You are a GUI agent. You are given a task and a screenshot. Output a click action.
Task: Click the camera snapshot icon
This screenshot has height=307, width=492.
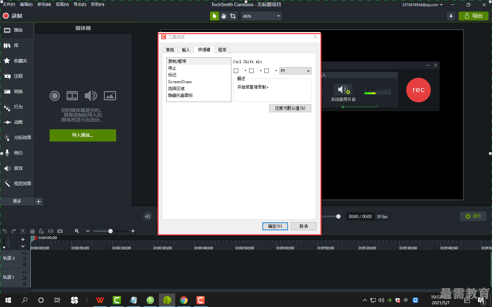point(60,231)
